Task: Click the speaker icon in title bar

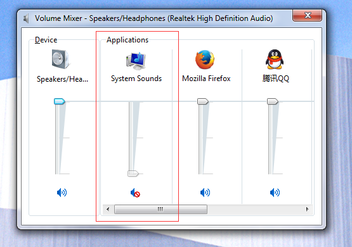Action: tap(26, 18)
